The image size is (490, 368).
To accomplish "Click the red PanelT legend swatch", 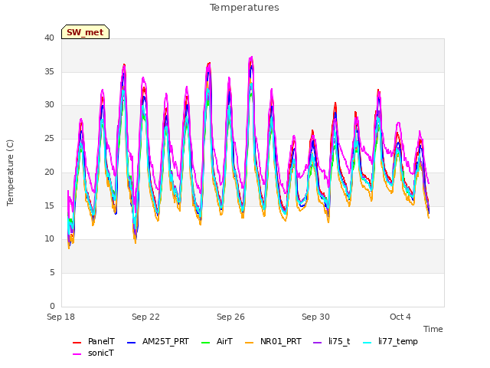I will click(77, 343).
